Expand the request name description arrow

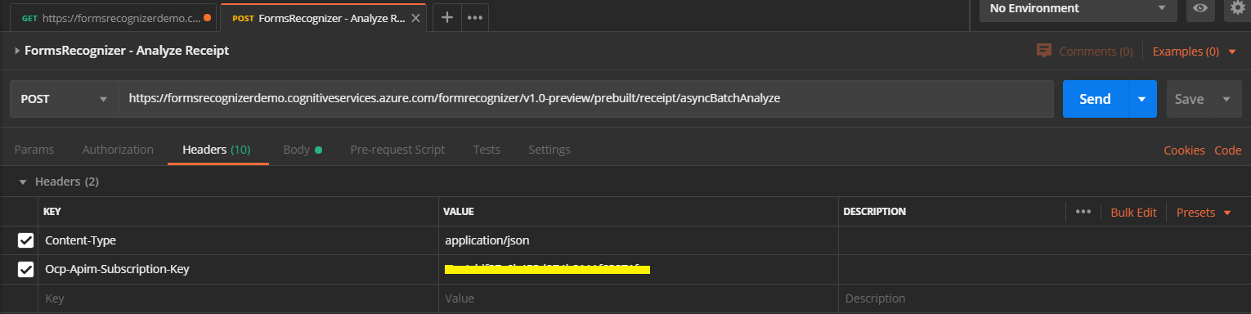click(18, 51)
